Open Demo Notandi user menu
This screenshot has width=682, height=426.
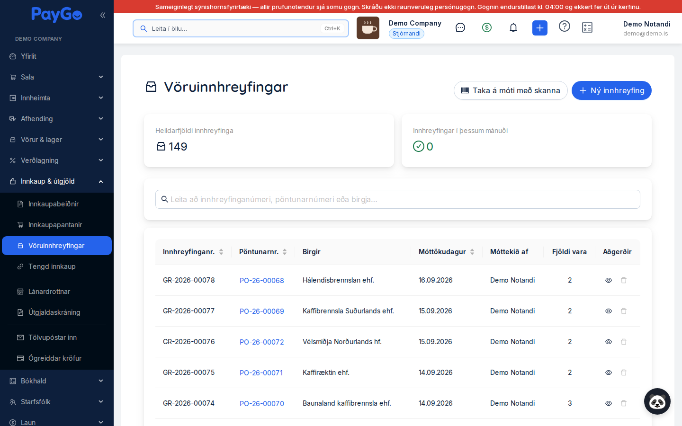646,28
